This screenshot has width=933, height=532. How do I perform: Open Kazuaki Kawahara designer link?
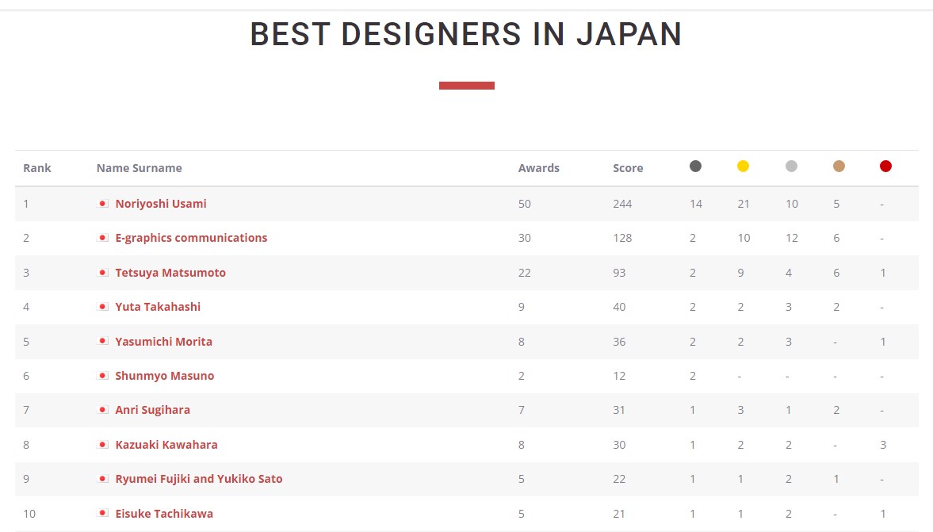166,445
